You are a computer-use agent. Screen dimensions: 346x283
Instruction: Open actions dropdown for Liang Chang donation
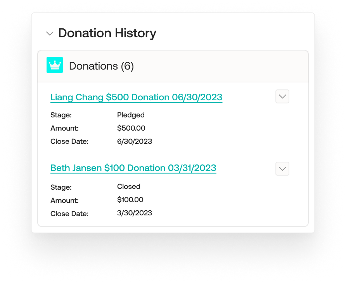tap(282, 96)
